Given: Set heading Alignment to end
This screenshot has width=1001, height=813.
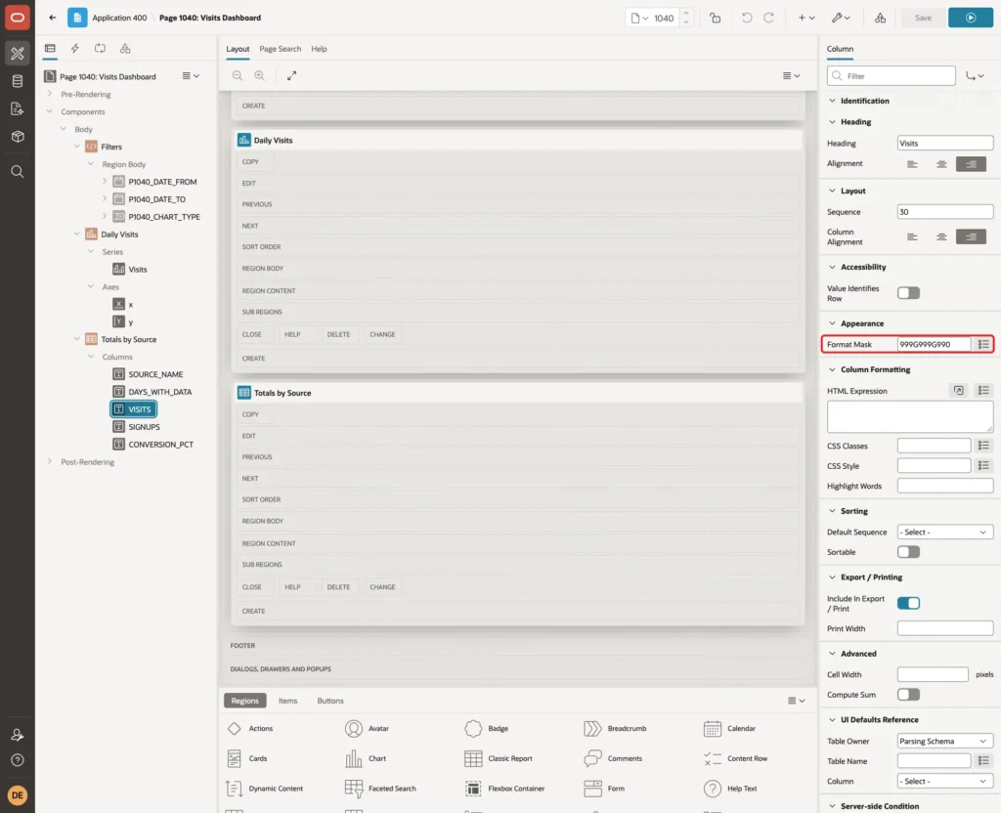Looking at the screenshot, I should 971,164.
